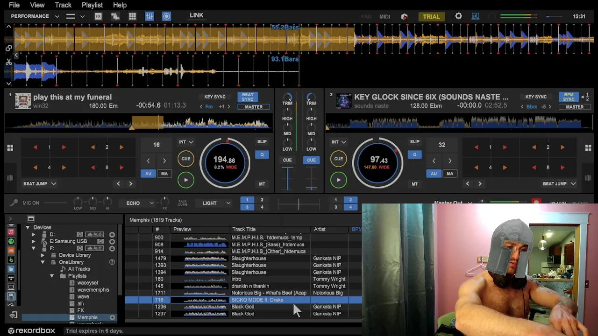The width and height of the screenshot is (598, 336).
Task: Adjust the MIC level slider
Action: coord(56,203)
